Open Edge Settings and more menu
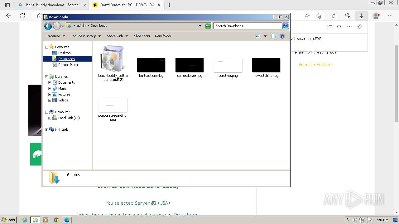 (x=390, y=16)
